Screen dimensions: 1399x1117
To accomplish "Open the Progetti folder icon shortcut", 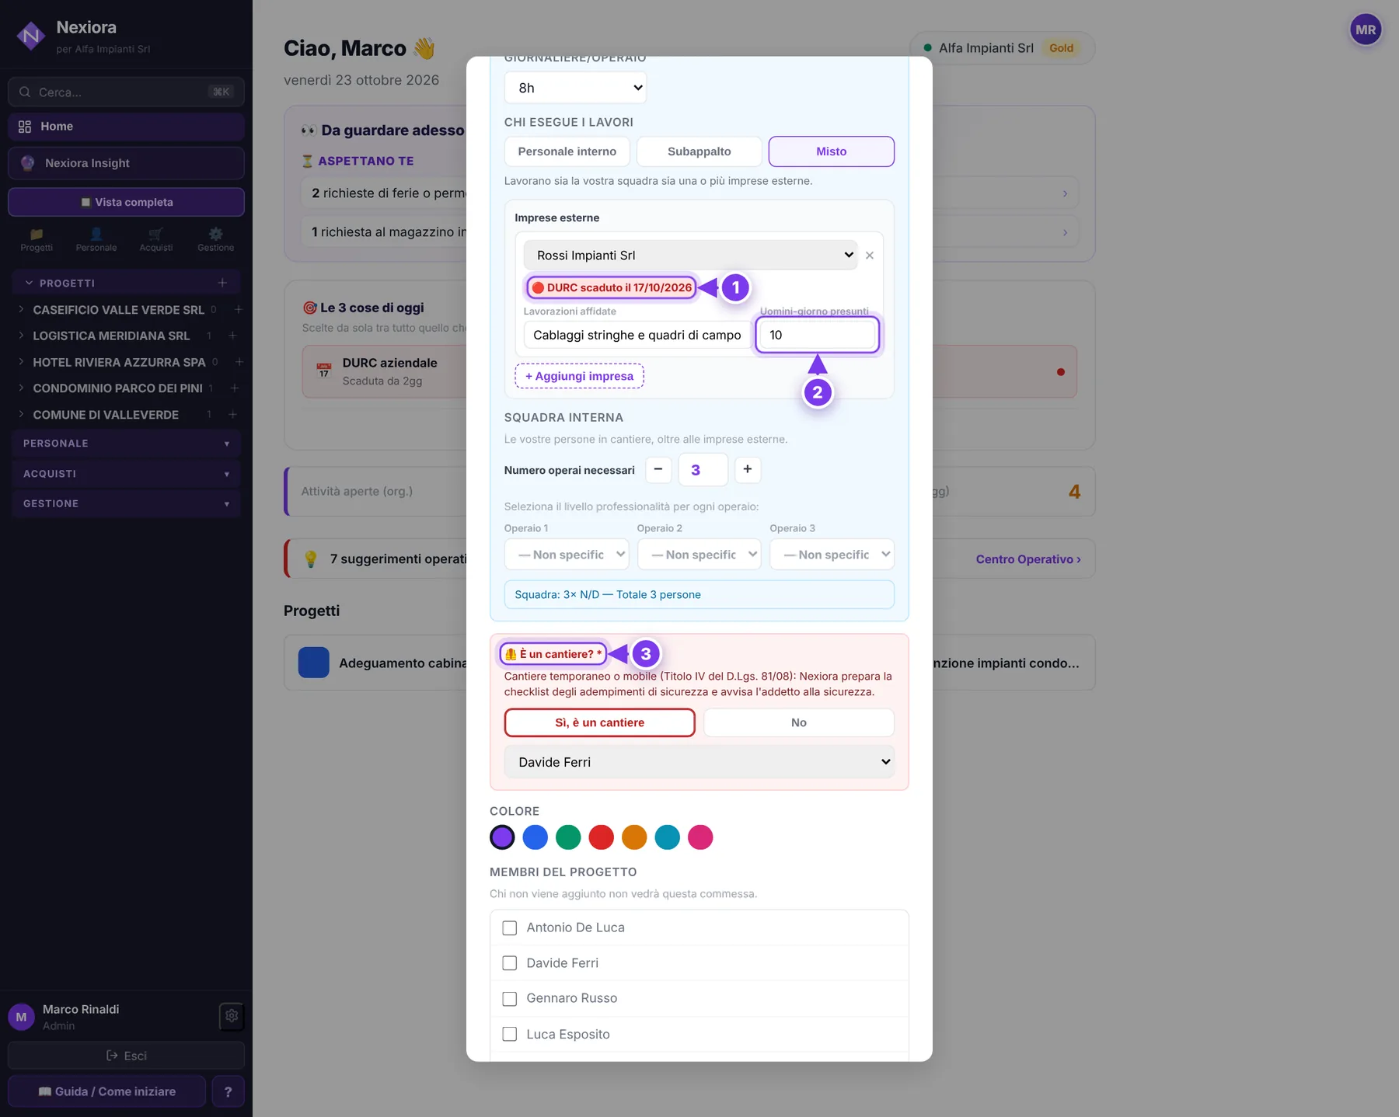I will point(37,239).
